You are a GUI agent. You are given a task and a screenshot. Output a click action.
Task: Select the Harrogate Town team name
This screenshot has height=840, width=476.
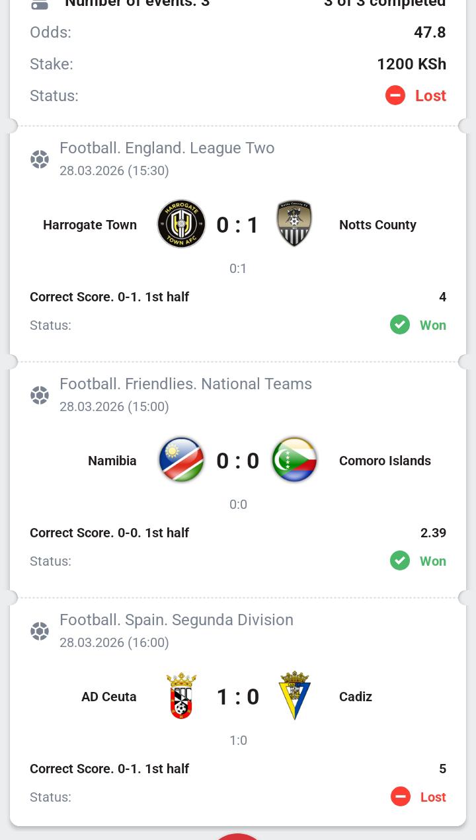90,225
